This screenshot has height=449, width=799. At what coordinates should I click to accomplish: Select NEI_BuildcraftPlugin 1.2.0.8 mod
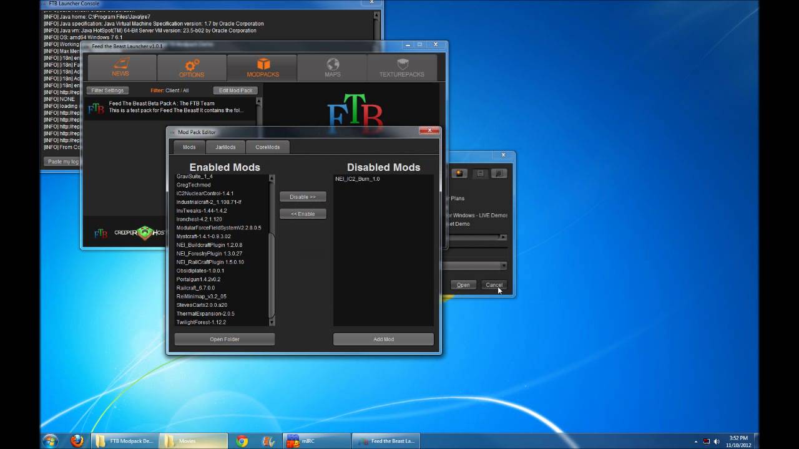[x=209, y=245]
